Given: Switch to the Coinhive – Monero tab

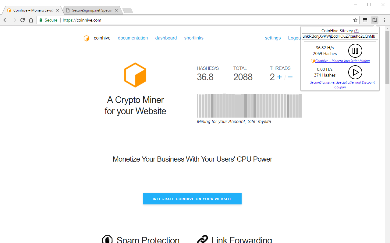Looking at the screenshot, I should pyautogui.click(x=32, y=10).
